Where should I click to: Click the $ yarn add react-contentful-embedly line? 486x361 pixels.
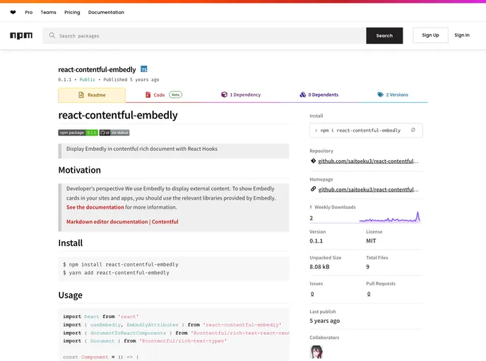pyautogui.click(x=116, y=273)
